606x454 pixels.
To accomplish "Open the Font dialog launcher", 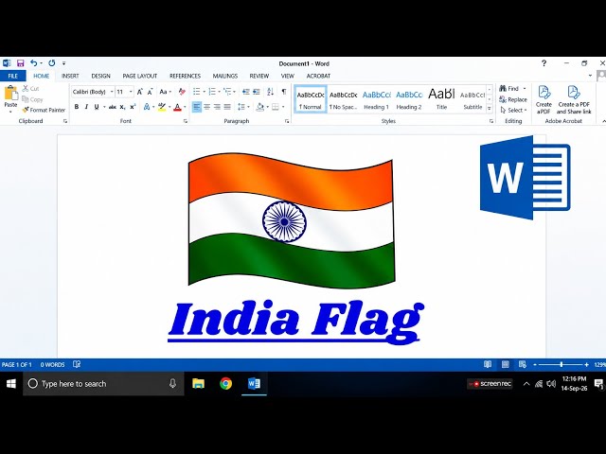I will pos(186,121).
